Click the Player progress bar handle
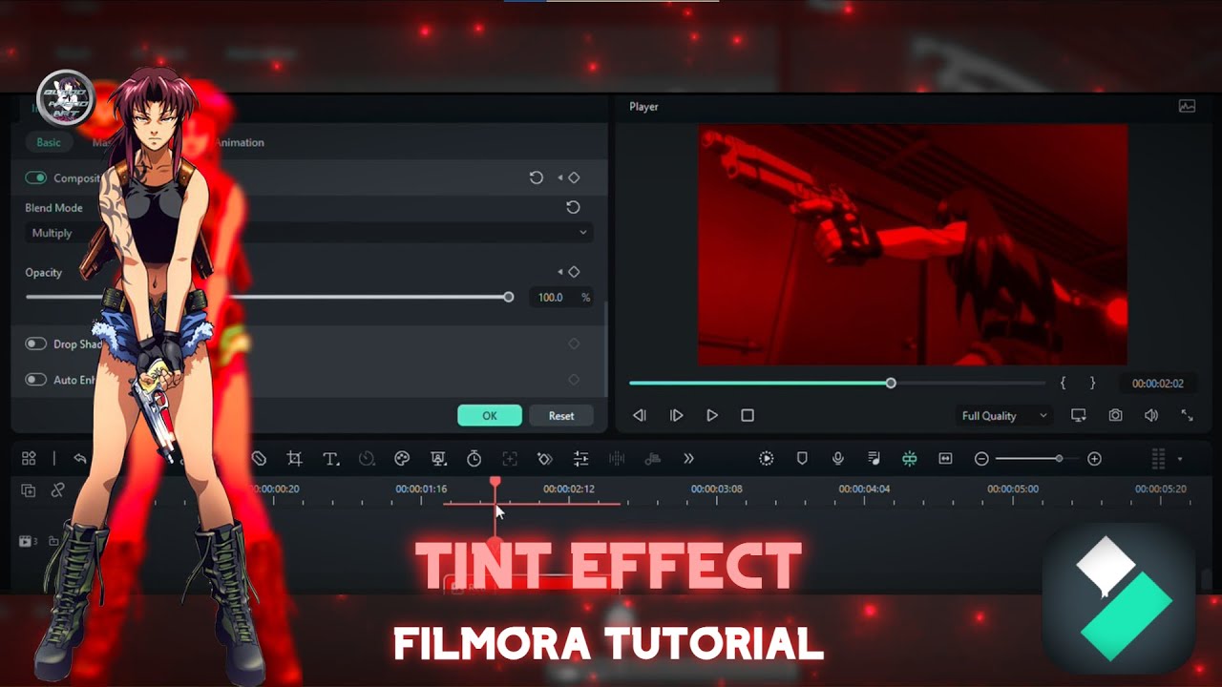Viewport: 1222px width, 687px height. pyautogui.click(x=891, y=383)
